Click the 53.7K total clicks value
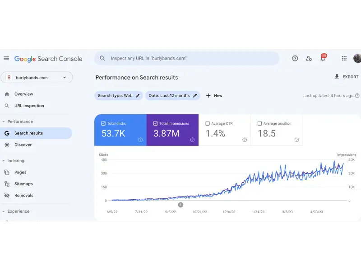Image resolution: width=361 pixels, height=271 pixels. pos(113,133)
